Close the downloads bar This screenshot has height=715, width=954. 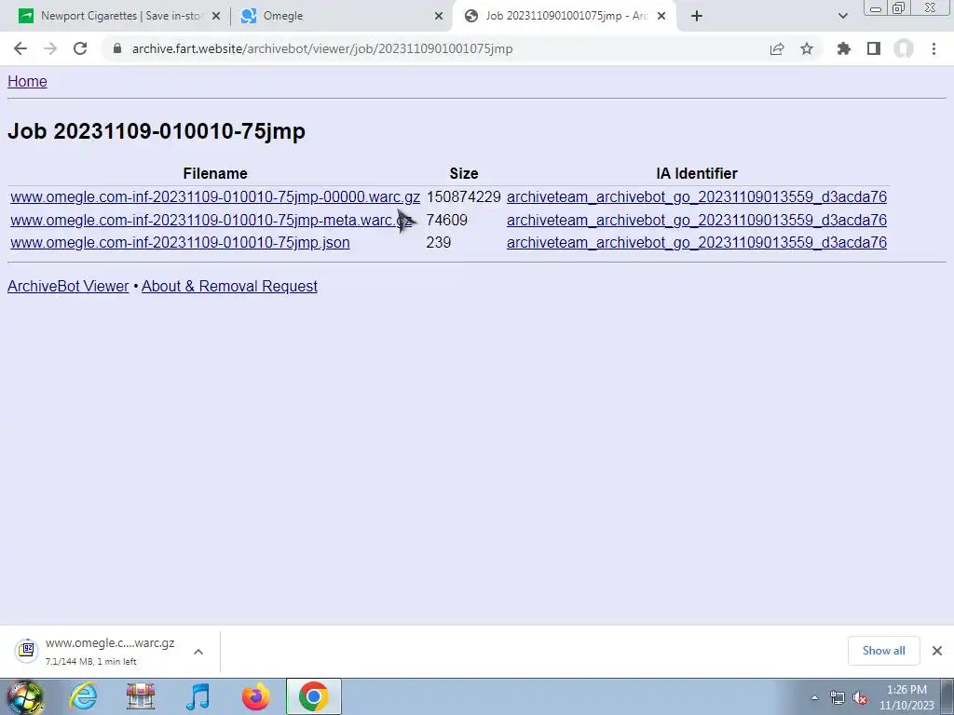937,651
